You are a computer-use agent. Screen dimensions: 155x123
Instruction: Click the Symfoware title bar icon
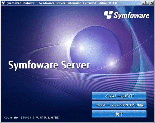pyautogui.click(x=3, y=3)
